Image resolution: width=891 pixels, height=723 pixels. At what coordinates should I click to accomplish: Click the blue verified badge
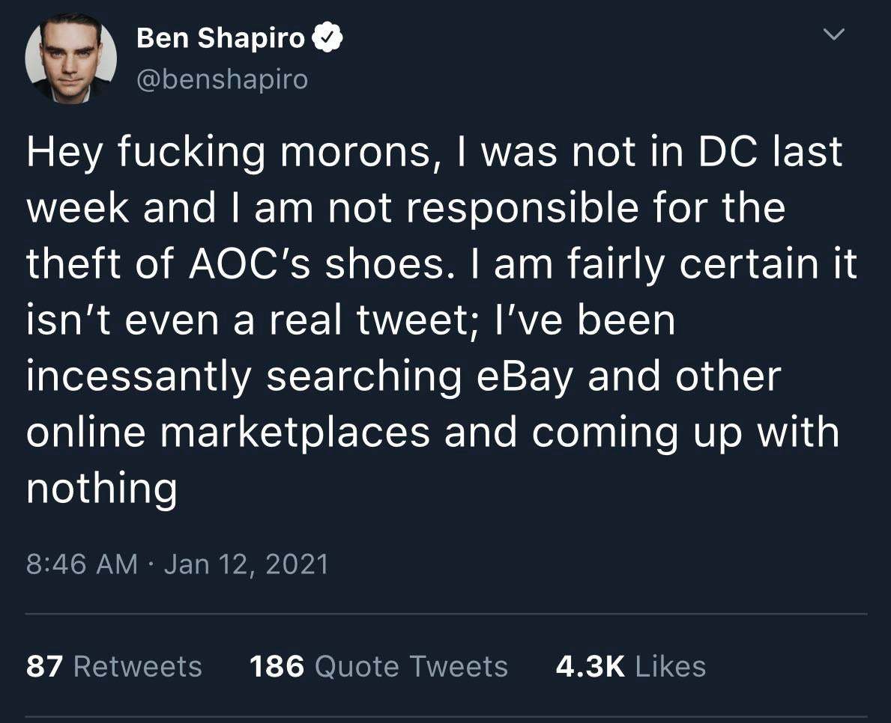coord(327,38)
